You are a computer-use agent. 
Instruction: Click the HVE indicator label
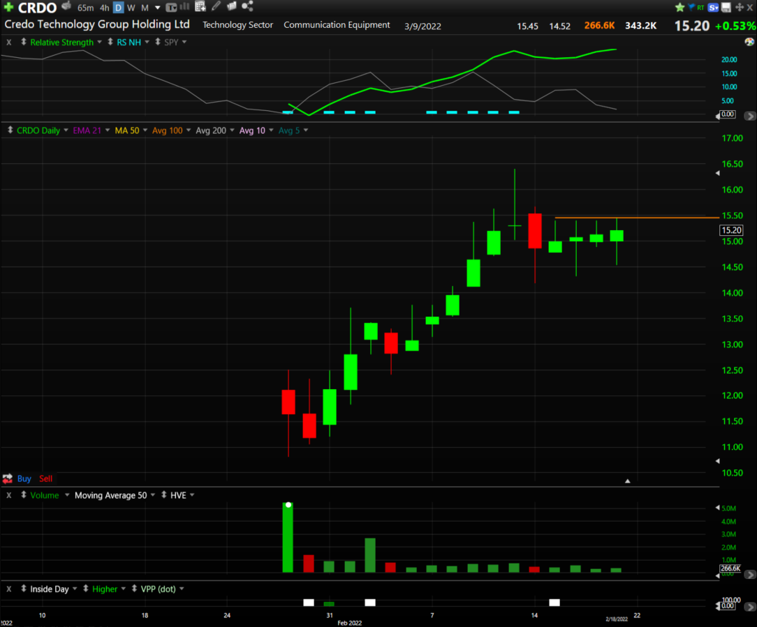[x=178, y=495]
